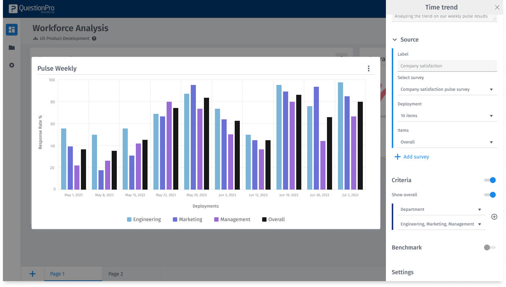Viewport: 506px width, 287px height.
Task: Switch to Page 2
Action: 115,273
